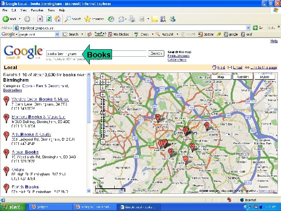Open the Get Directions link
Screen dimensions: 281x211
click(177, 59)
